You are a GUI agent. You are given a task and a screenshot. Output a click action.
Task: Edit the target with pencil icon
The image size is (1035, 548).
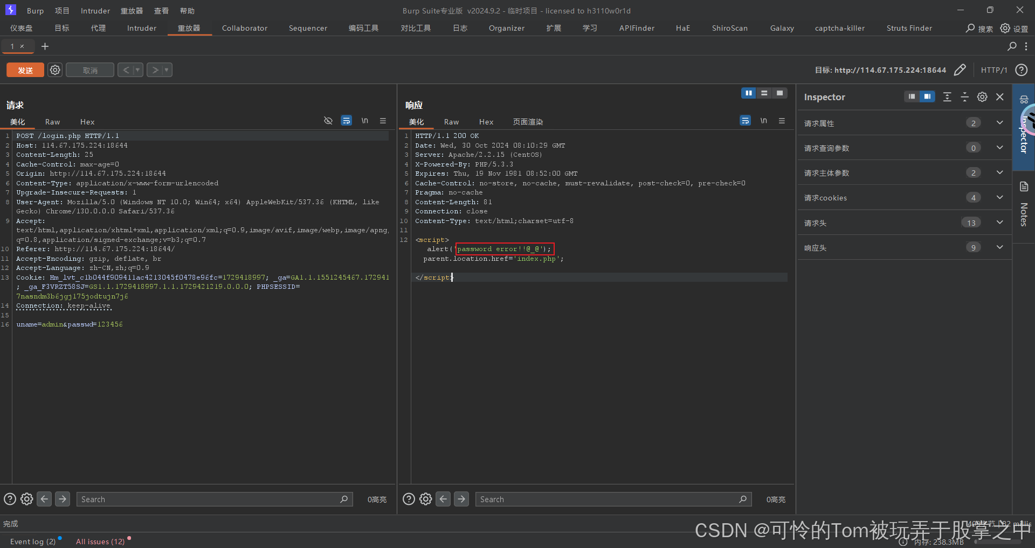[960, 70]
